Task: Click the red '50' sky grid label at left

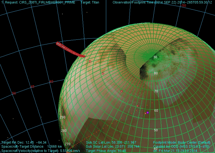Action: tap(14, 93)
